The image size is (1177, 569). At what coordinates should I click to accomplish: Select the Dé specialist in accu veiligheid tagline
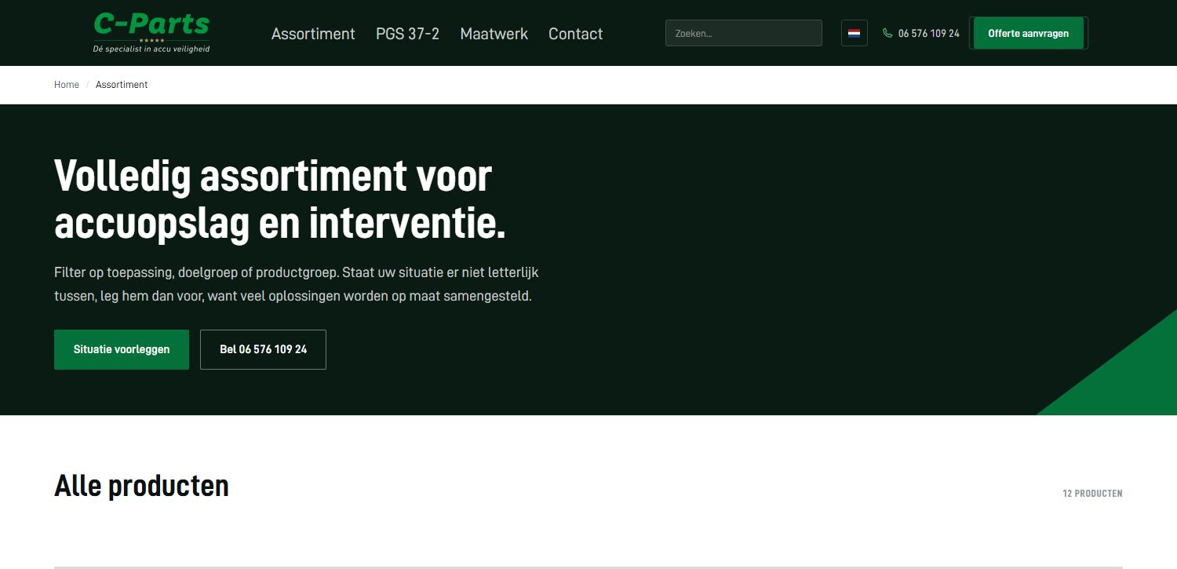click(x=151, y=49)
